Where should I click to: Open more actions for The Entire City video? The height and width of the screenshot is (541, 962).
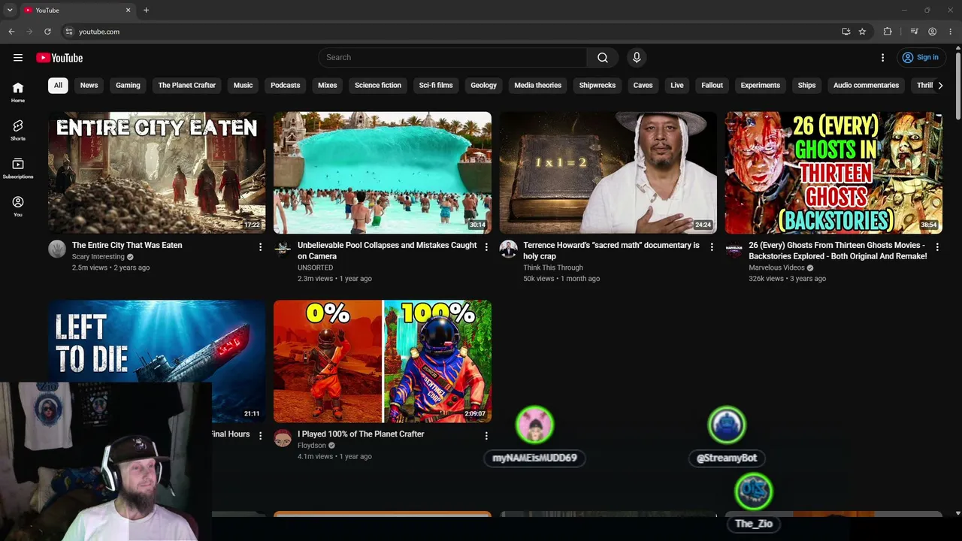(x=261, y=246)
